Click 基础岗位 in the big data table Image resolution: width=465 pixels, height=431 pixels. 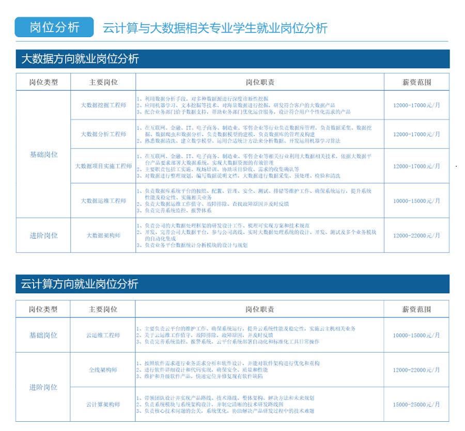tap(43, 154)
